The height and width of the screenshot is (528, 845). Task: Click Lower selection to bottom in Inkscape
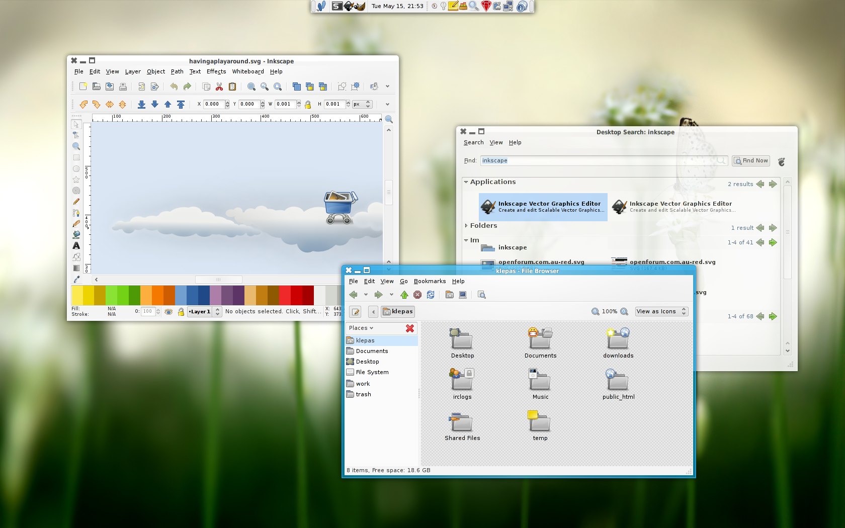point(142,104)
